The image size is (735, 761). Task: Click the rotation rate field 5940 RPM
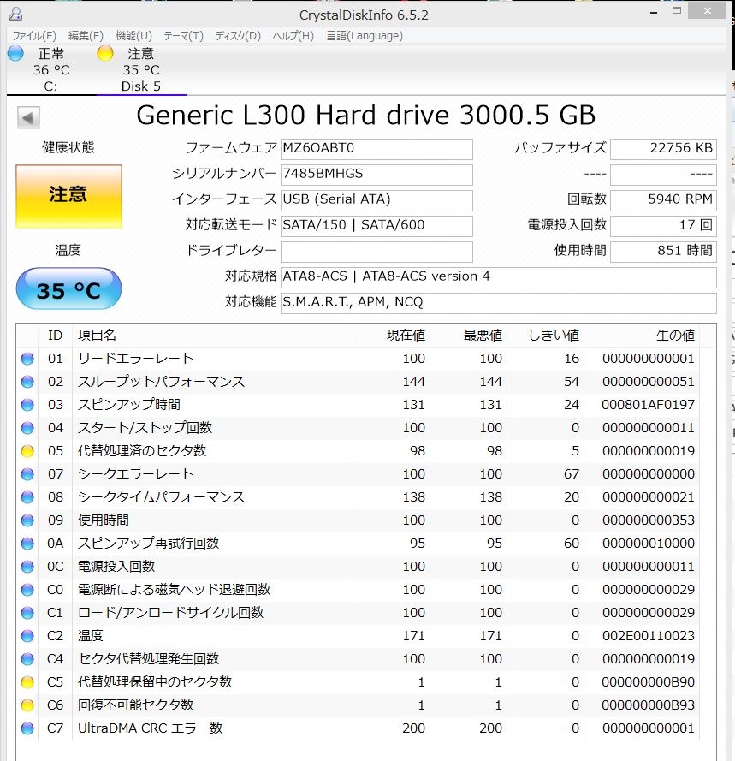pos(663,200)
